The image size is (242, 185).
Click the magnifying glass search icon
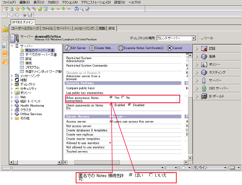(x=82, y=9)
